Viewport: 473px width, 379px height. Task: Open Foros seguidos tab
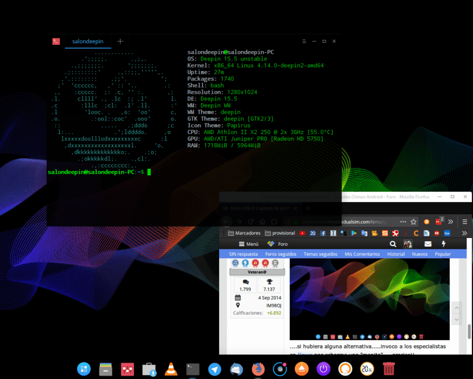[x=281, y=254]
